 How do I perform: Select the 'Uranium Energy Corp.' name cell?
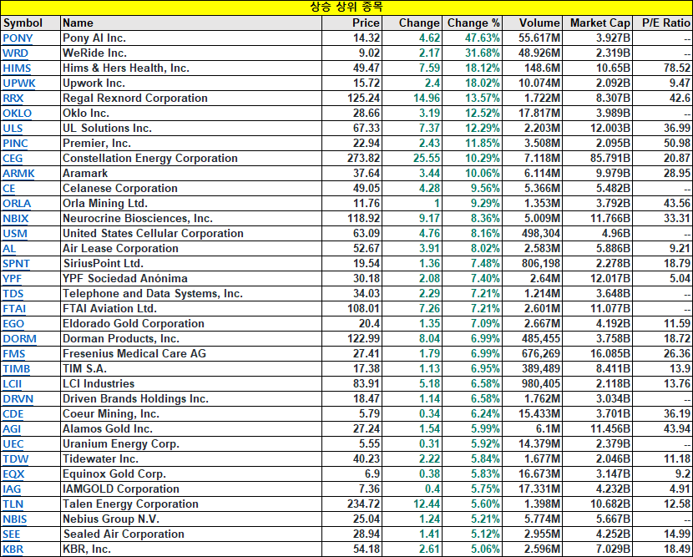point(191,443)
